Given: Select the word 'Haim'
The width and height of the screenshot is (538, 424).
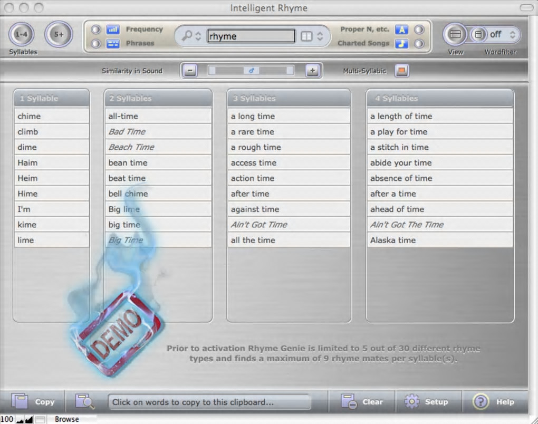Looking at the screenshot, I should pos(52,162).
